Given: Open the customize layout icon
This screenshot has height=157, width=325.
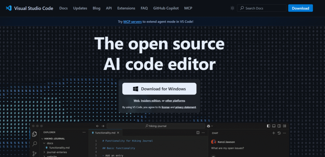Looking at the screenshot, I should [x=285, y=126].
